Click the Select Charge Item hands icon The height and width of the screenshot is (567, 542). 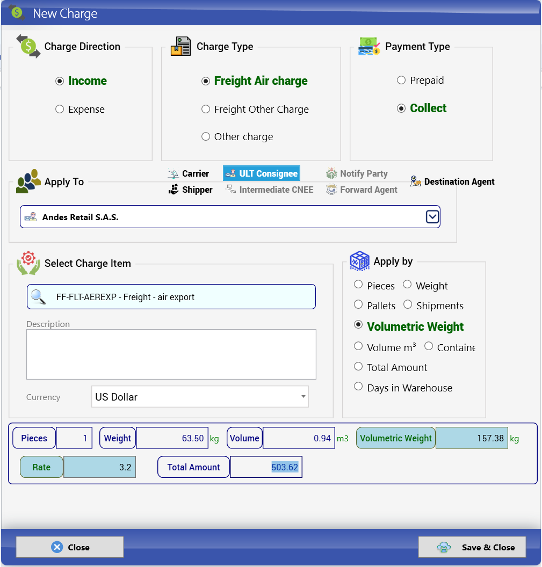[x=28, y=263]
